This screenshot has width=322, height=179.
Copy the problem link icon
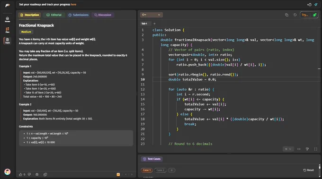click(x=45, y=174)
